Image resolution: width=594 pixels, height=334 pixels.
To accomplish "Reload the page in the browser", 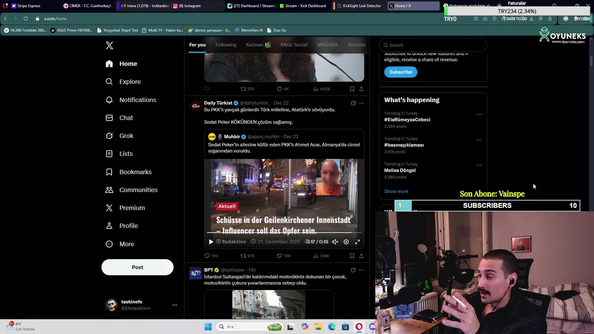I will pyautogui.click(x=26, y=19).
